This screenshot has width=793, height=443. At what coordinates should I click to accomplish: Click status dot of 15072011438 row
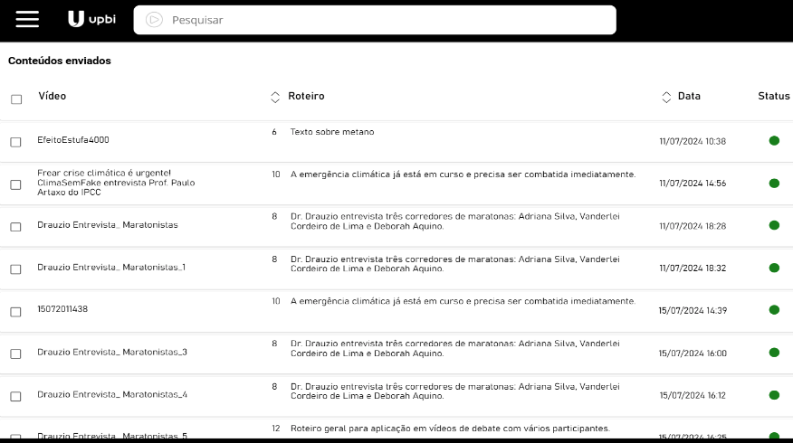tap(774, 309)
